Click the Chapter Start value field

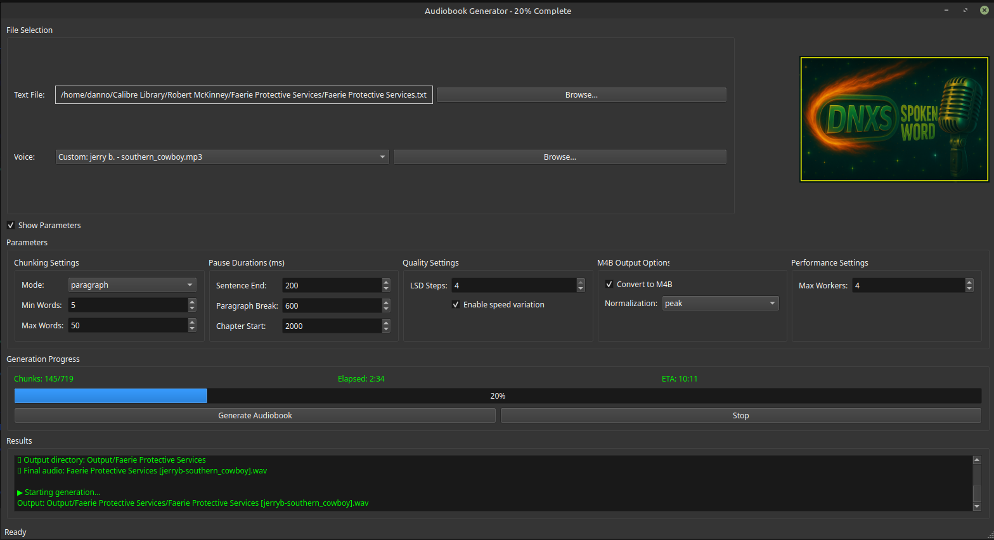332,326
